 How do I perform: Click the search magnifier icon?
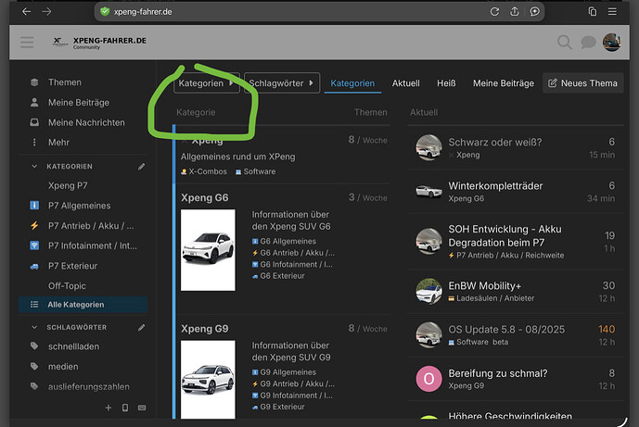pos(564,43)
